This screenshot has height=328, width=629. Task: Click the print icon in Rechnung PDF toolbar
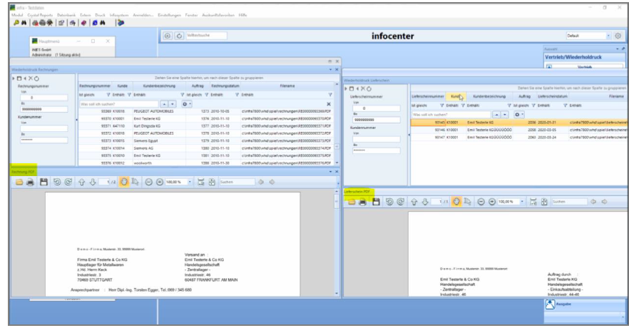(30, 183)
